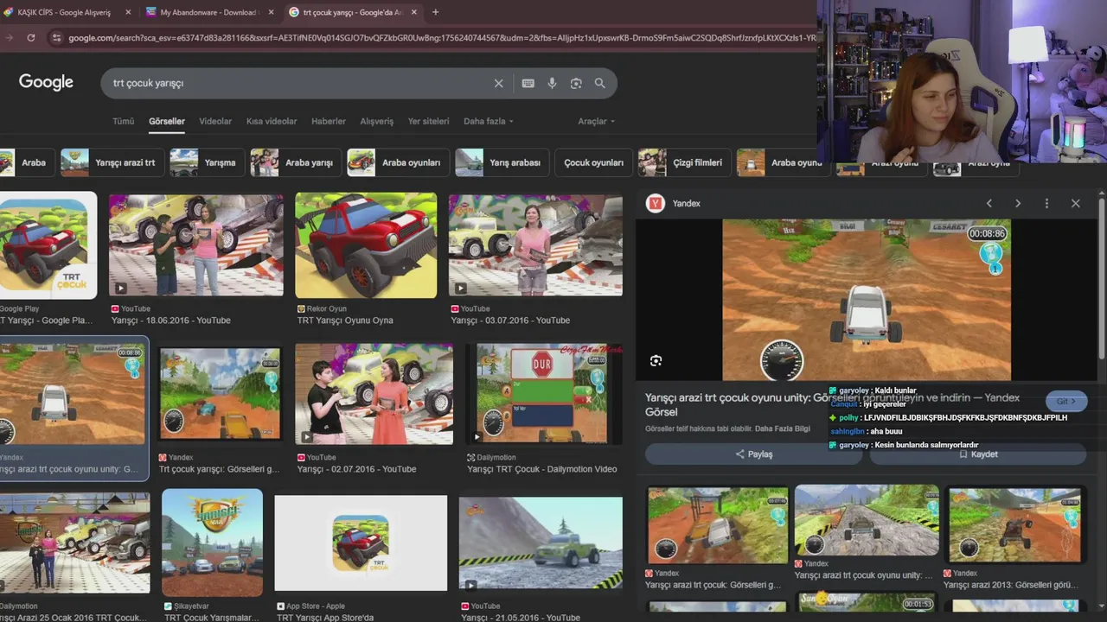Search by image with Google Lens icon
Image resolution: width=1107 pixels, height=622 pixels.
pyautogui.click(x=576, y=84)
